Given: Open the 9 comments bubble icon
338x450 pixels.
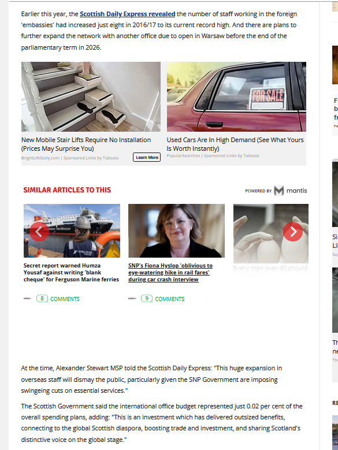Looking at the screenshot, I should point(147,299).
